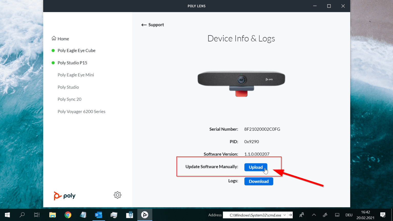Click the Poly logo in sidebar
This screenshot has width=393, height=221.
click(x=65, y=196)
